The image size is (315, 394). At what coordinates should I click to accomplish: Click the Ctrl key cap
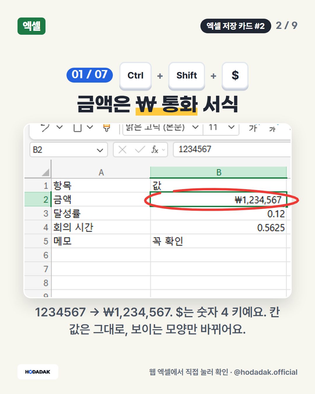click(135, 76)
